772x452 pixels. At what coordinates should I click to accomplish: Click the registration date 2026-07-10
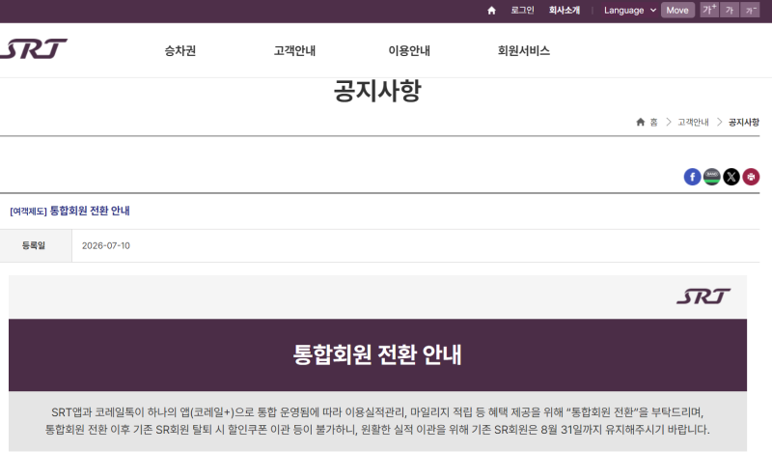[106, 245]
